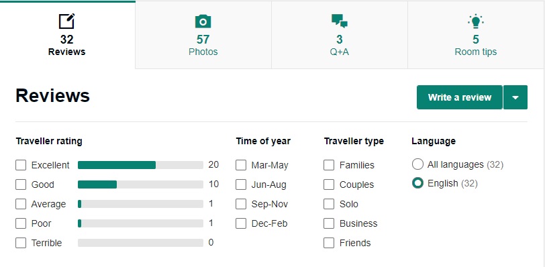Switch to the Room tips tab
Viewport: 545px width, 267px height.
click(476, 35)
